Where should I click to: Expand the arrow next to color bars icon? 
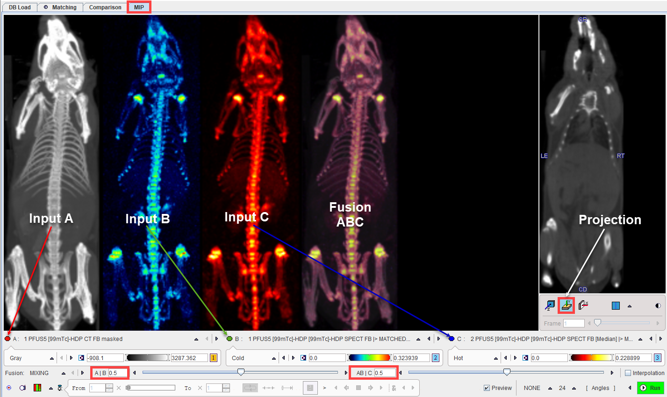coord(51,388)
